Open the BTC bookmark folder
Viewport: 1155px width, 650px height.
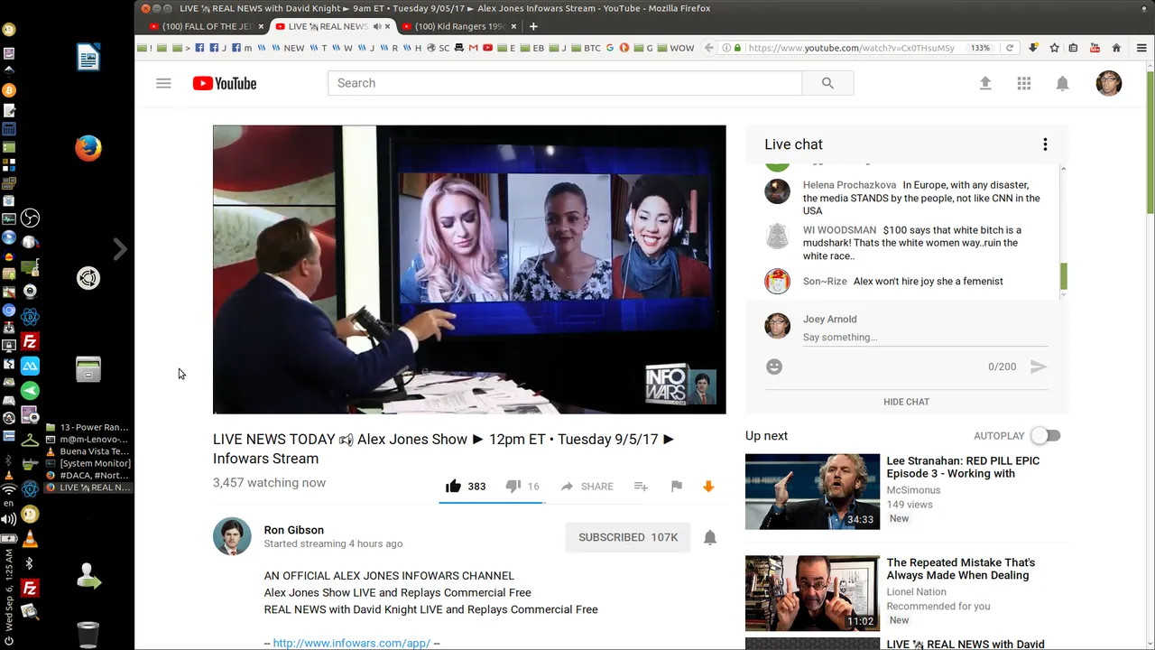587,48
